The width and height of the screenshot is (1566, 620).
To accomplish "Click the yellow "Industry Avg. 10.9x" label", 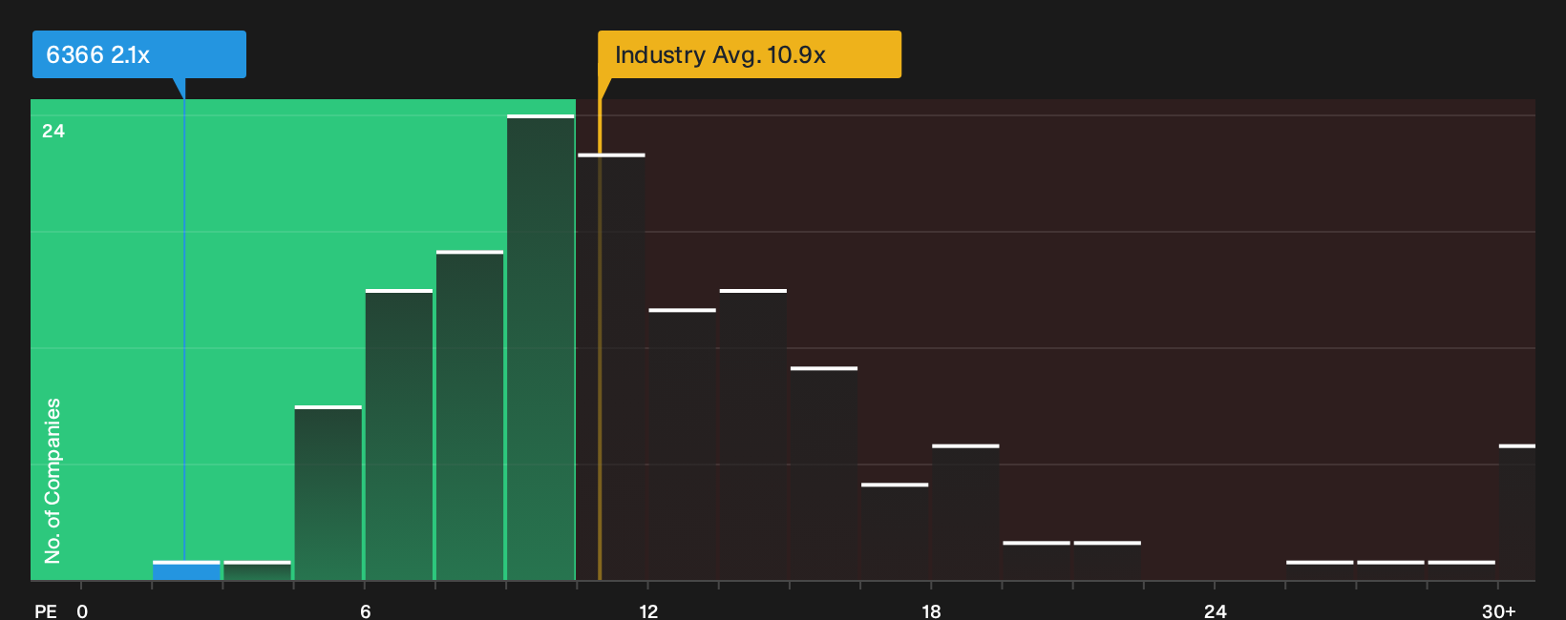I will (x=750, y=54).
